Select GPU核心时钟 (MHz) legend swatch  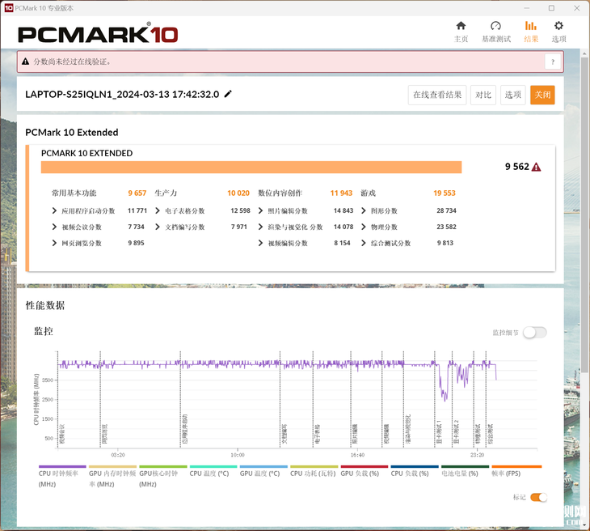(163, 466)
